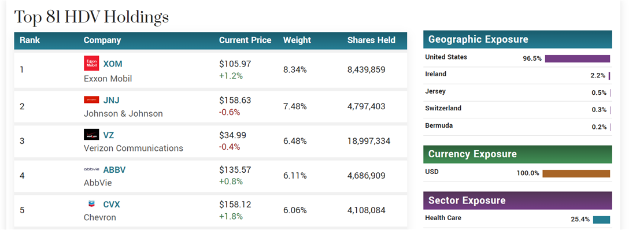This screenshot has height=230, width=636.
Task: Click the United States 96.5% purple bar
Action: tap(578, 58)
